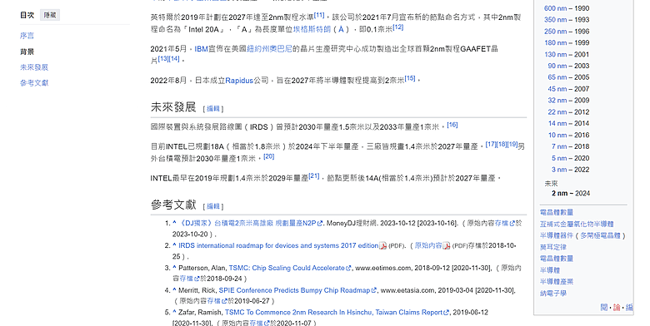
Task: Open the Rapidus company link
Action: tap(239, 81)
